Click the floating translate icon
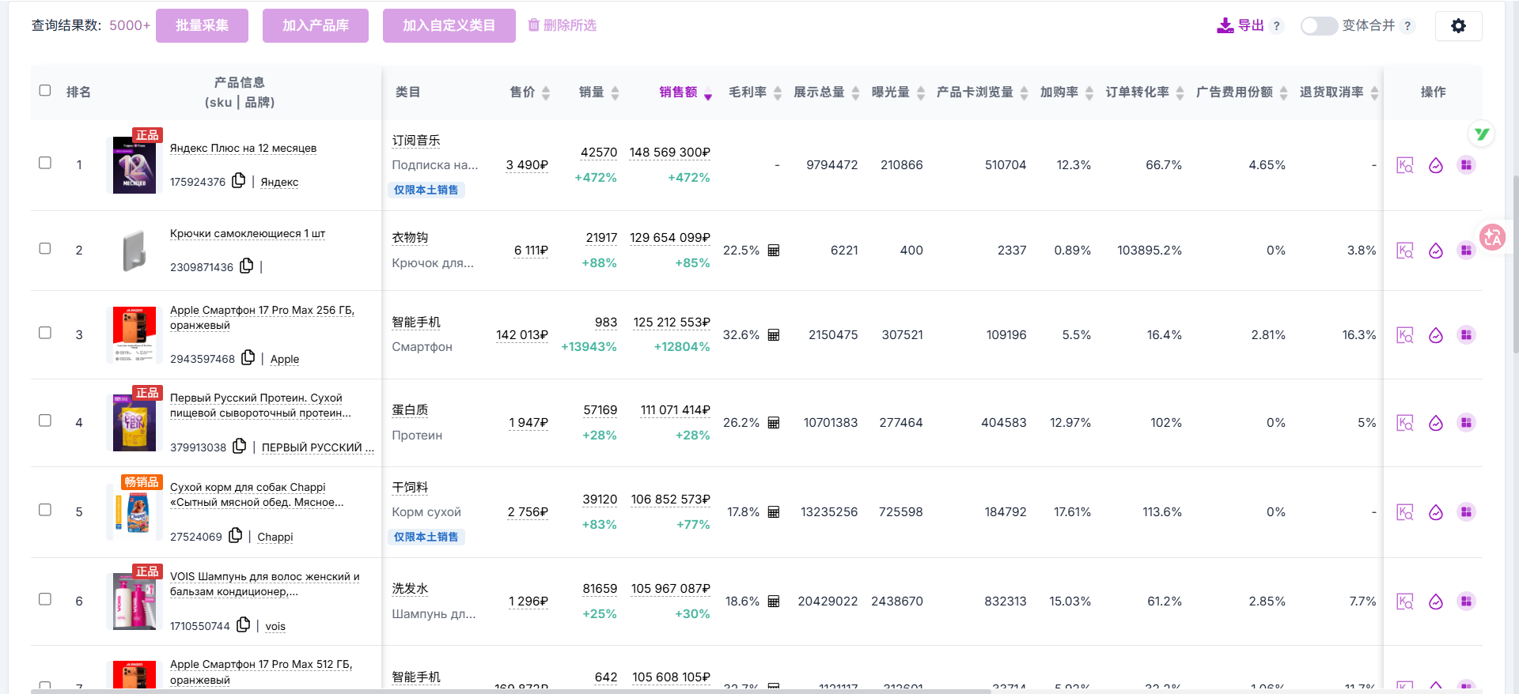The image size is (1519, 694). (1492, 236)
